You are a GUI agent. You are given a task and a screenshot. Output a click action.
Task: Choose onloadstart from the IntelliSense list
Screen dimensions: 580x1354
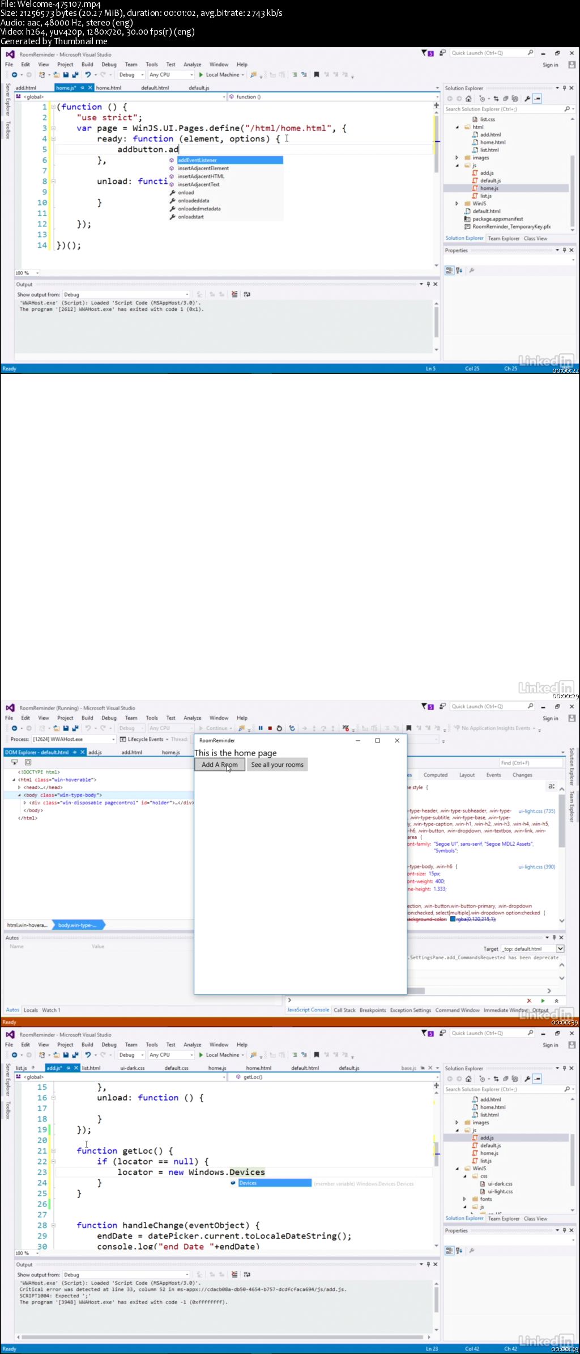[191, 217]
